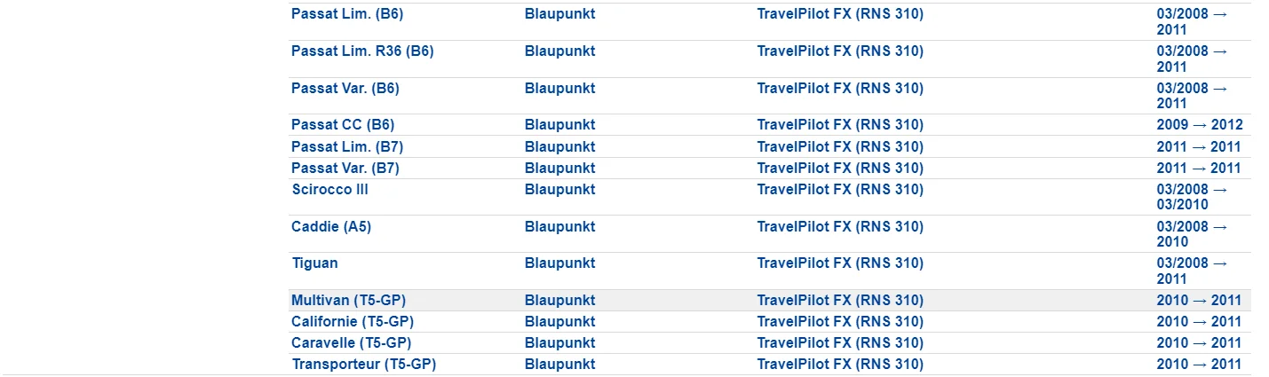The image size is (1269, 377).
Task: Click TravelPilot FX link in Transporteur row
Action: click(x=839, y=365)
